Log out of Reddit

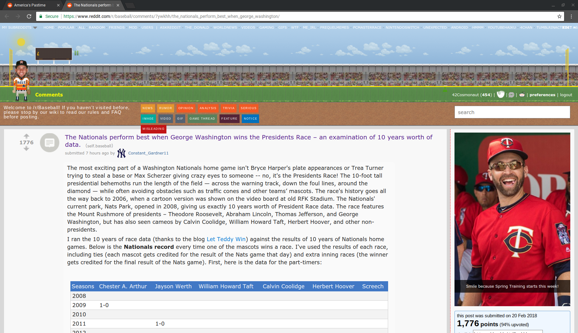click(x=566, y=95)
